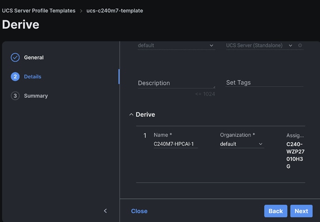320x222 pixels.
Task: Click the Name * field label
Action: coord(163,135)
